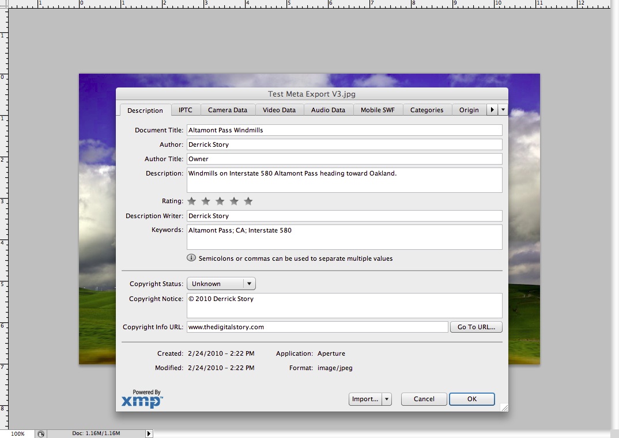This screenshot has height=438, width=619.
Task: Expand the Import button dropdown arrow
Action: pyautogui.click(x=387, y=399)
